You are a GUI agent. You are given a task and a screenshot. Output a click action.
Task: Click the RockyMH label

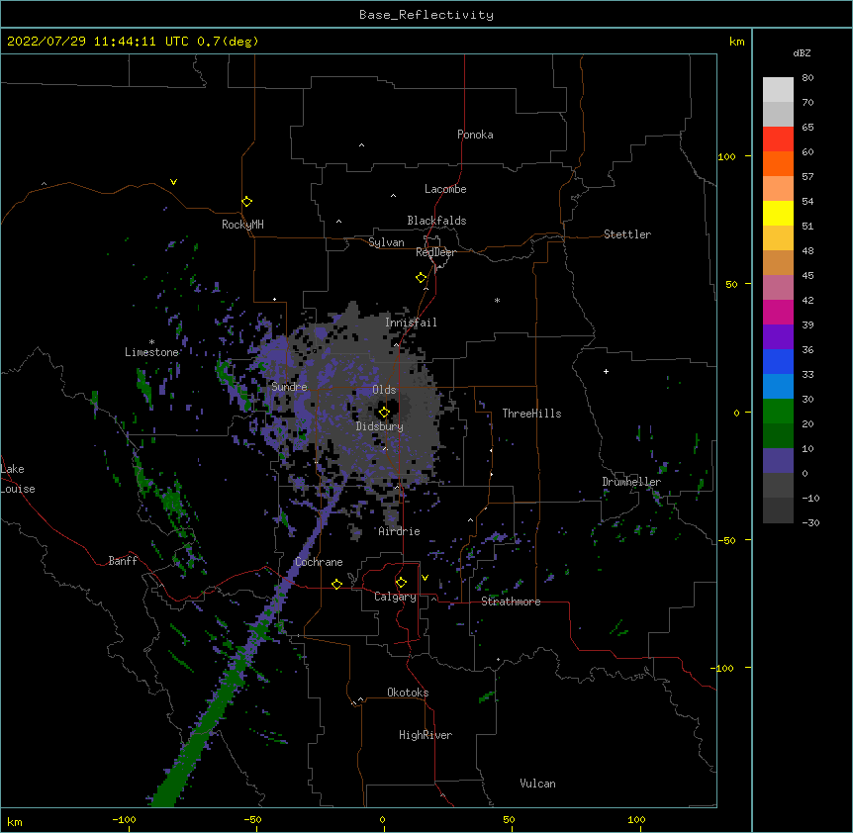coord(242,224)
